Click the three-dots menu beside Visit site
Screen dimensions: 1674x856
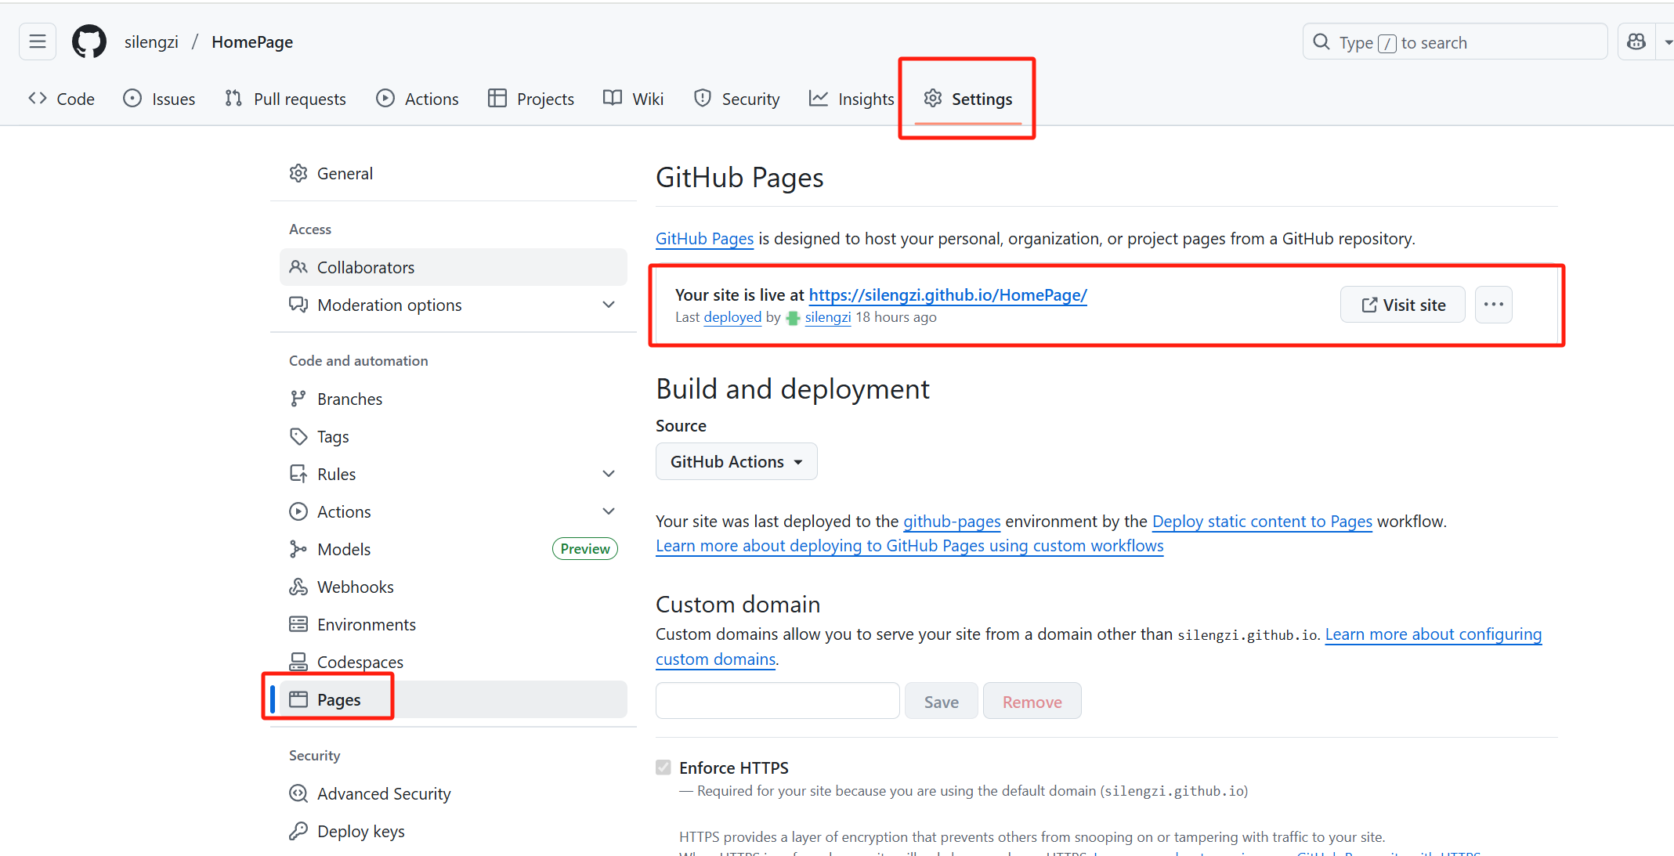click(x=1493, y=305)
